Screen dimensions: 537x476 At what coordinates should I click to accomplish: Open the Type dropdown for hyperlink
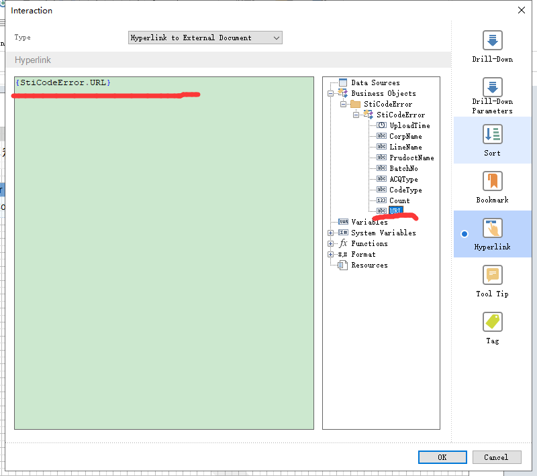[205, 38]
